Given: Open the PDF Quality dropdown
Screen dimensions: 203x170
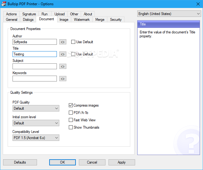Looking at the screenshot, I should tap(36, 108).
